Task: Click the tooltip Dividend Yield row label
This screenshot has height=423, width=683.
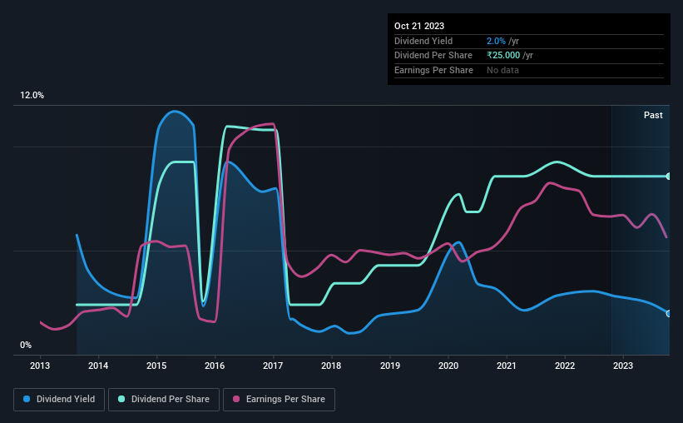Action: (x=423, y=41)
